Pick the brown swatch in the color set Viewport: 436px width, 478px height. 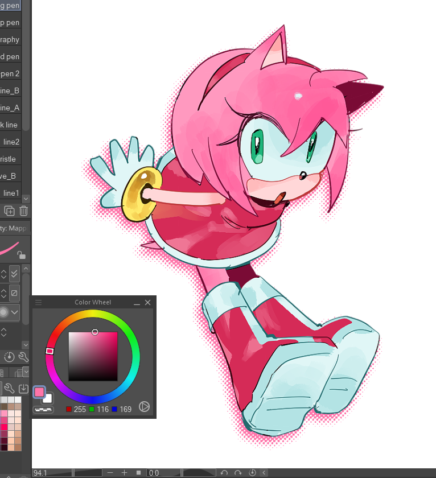point(3,406)
